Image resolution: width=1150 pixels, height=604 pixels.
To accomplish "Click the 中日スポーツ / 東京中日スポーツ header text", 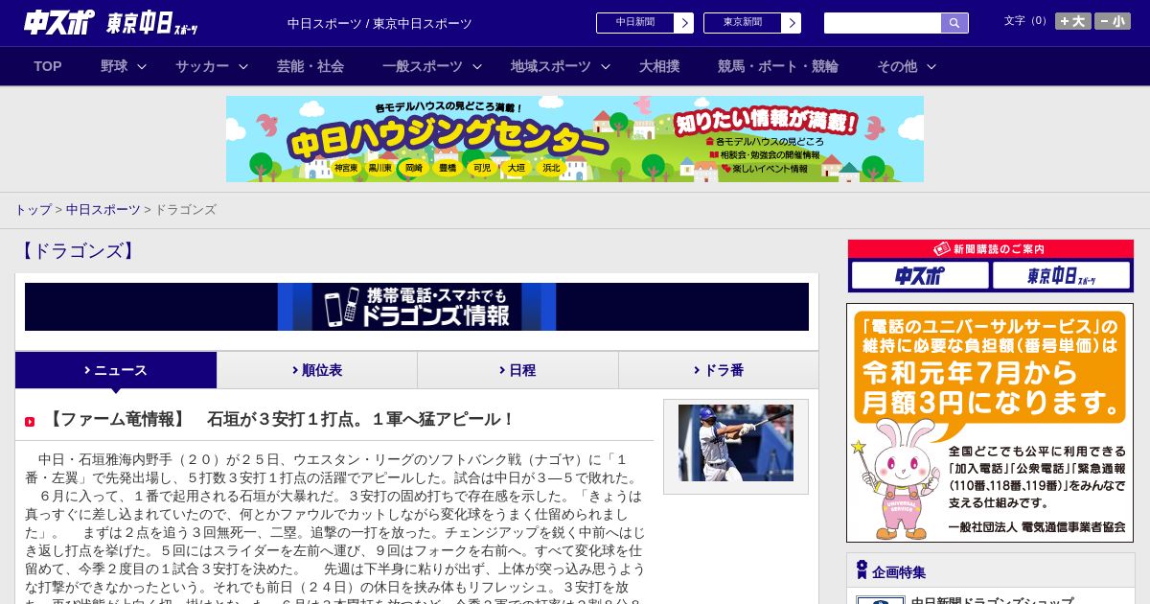I will (x=379, y=23).
